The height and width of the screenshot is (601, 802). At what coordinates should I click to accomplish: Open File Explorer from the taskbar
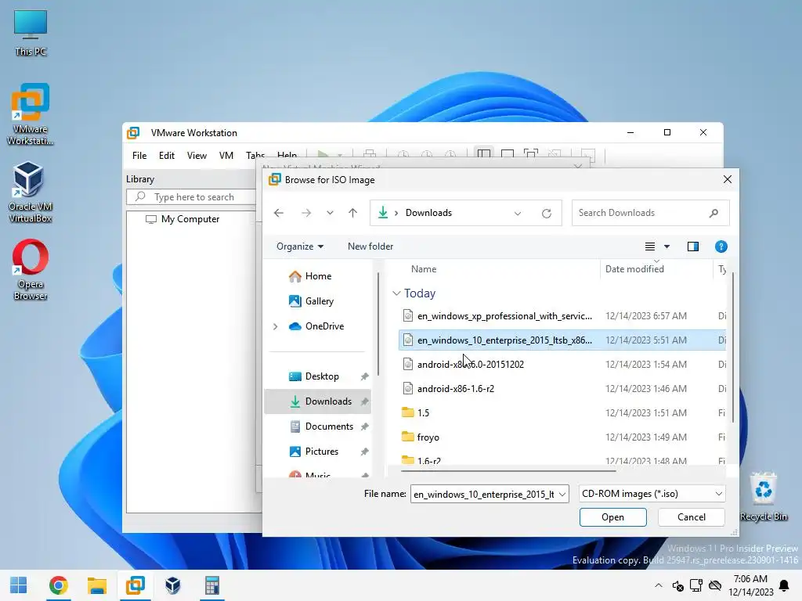(96, 585)
